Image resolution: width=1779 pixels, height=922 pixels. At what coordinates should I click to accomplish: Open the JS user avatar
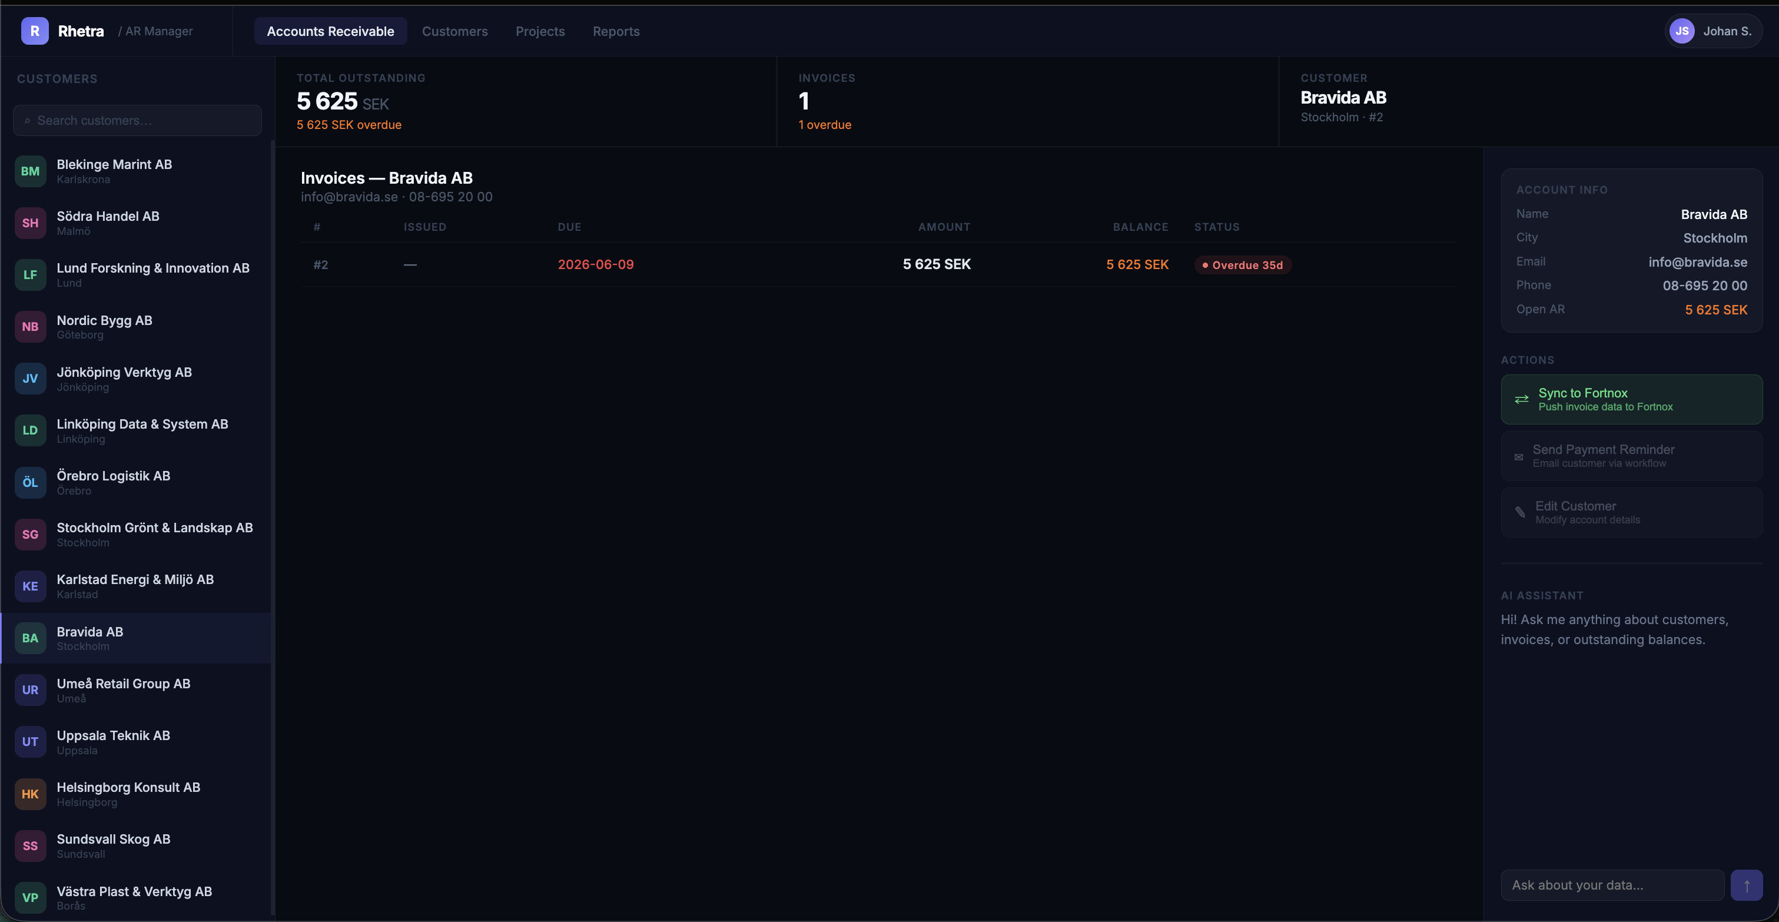(x=1682, y=31)
